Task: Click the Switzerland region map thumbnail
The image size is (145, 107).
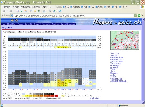Action: (x=124, y=40)
